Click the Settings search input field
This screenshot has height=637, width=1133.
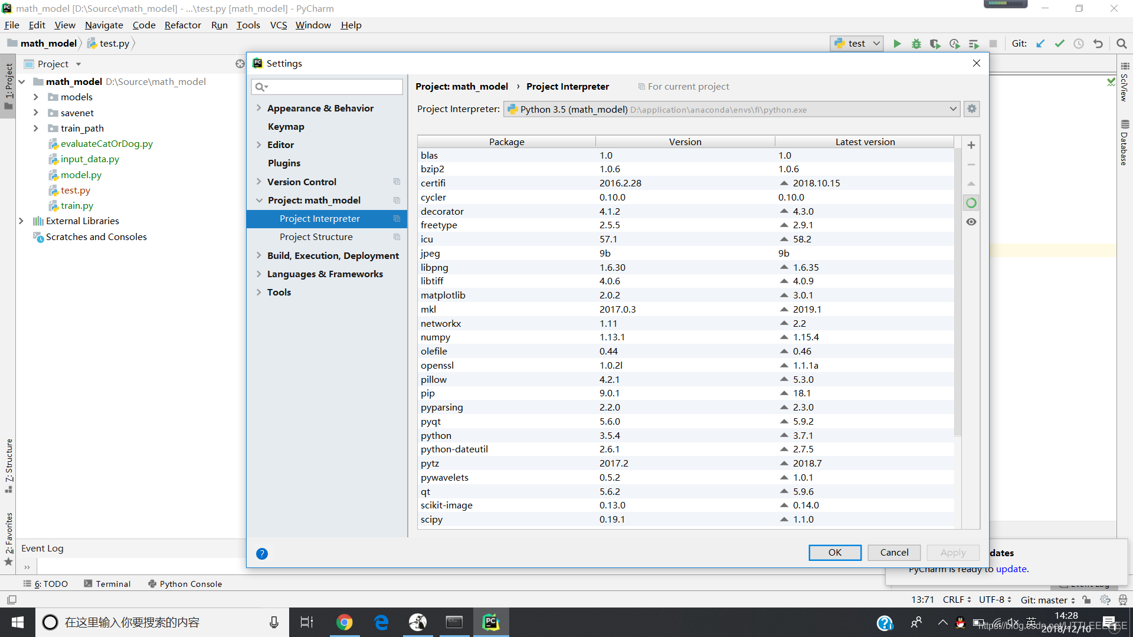327,87
